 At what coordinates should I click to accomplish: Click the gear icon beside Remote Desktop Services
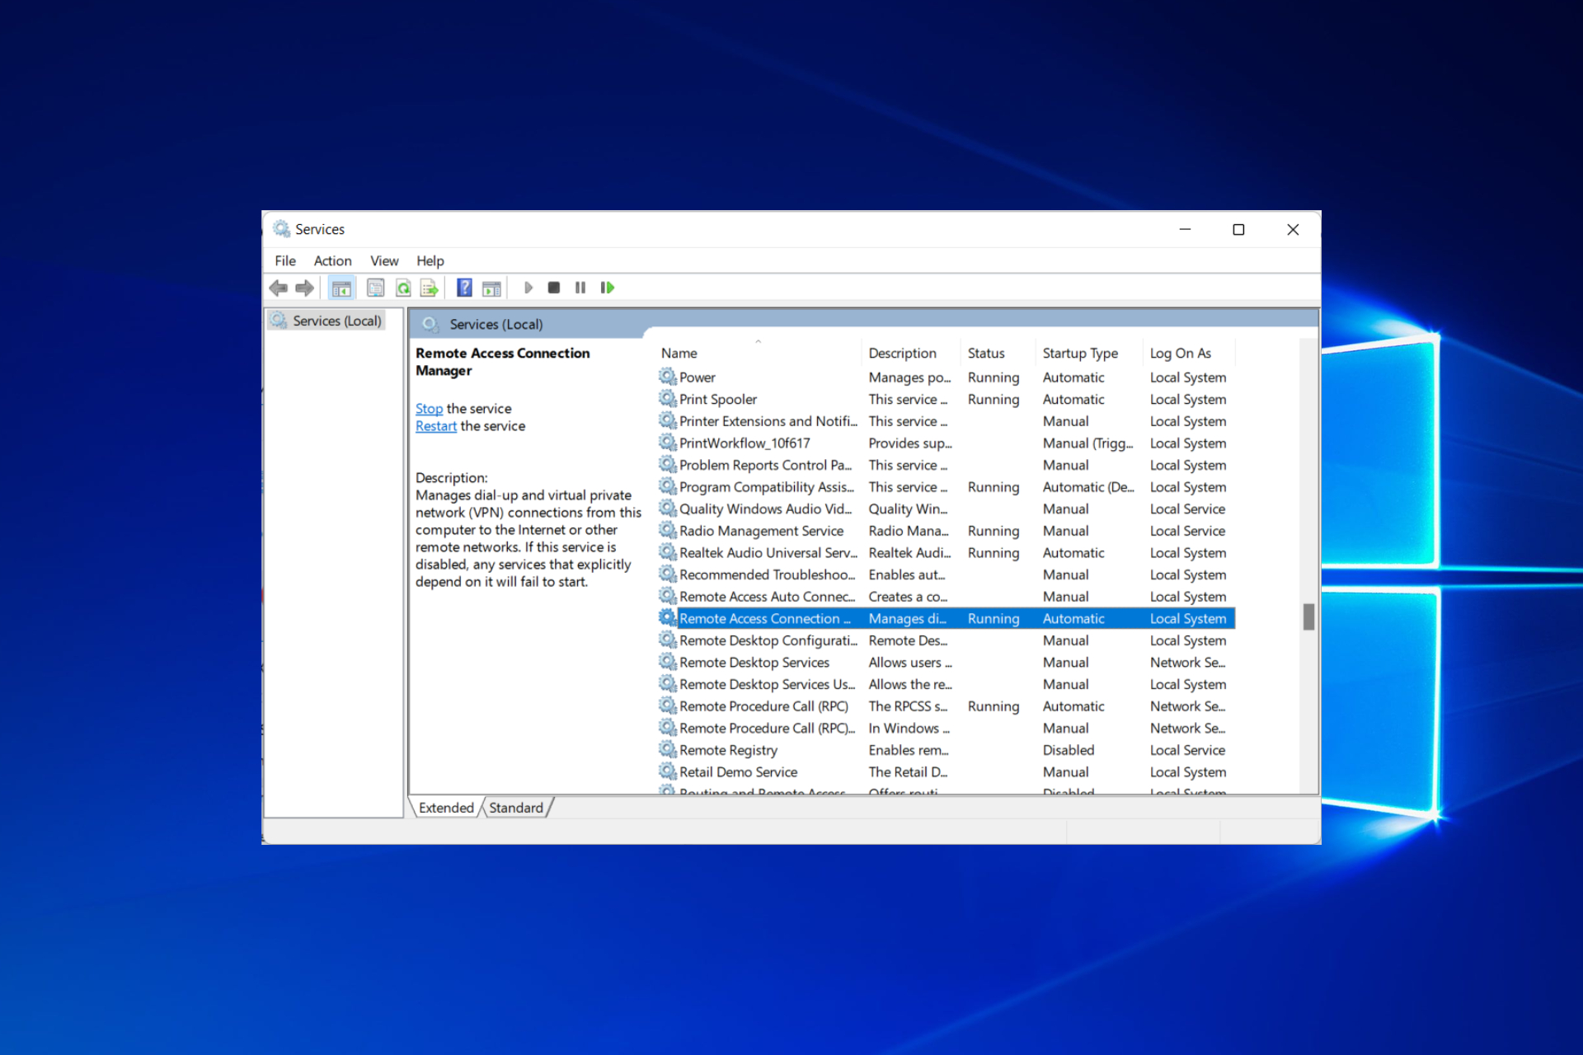[667, 662]
